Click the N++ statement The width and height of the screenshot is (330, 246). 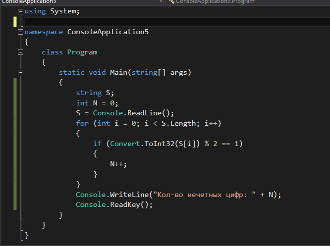(x=118, y=164)
